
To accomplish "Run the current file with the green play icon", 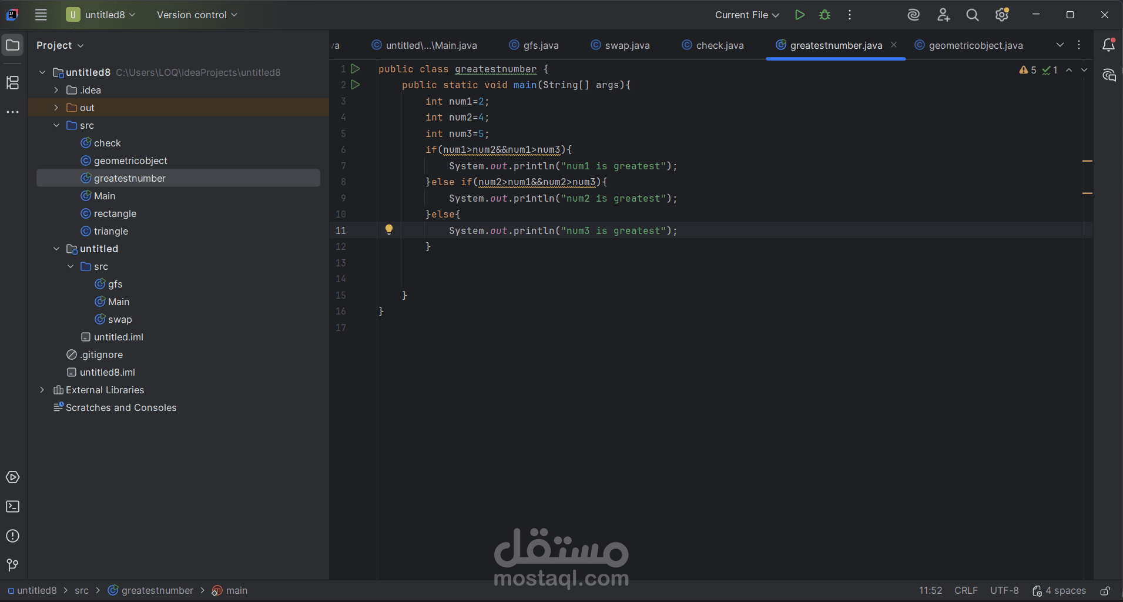I will [799, 15].
